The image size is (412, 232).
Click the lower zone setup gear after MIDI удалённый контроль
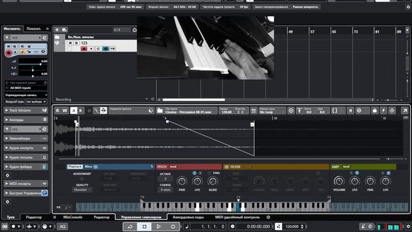coord(268,217)
